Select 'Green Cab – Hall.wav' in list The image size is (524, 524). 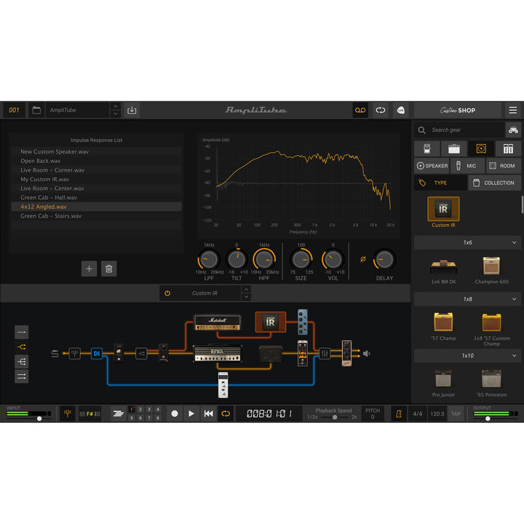(x=96, y=197)
